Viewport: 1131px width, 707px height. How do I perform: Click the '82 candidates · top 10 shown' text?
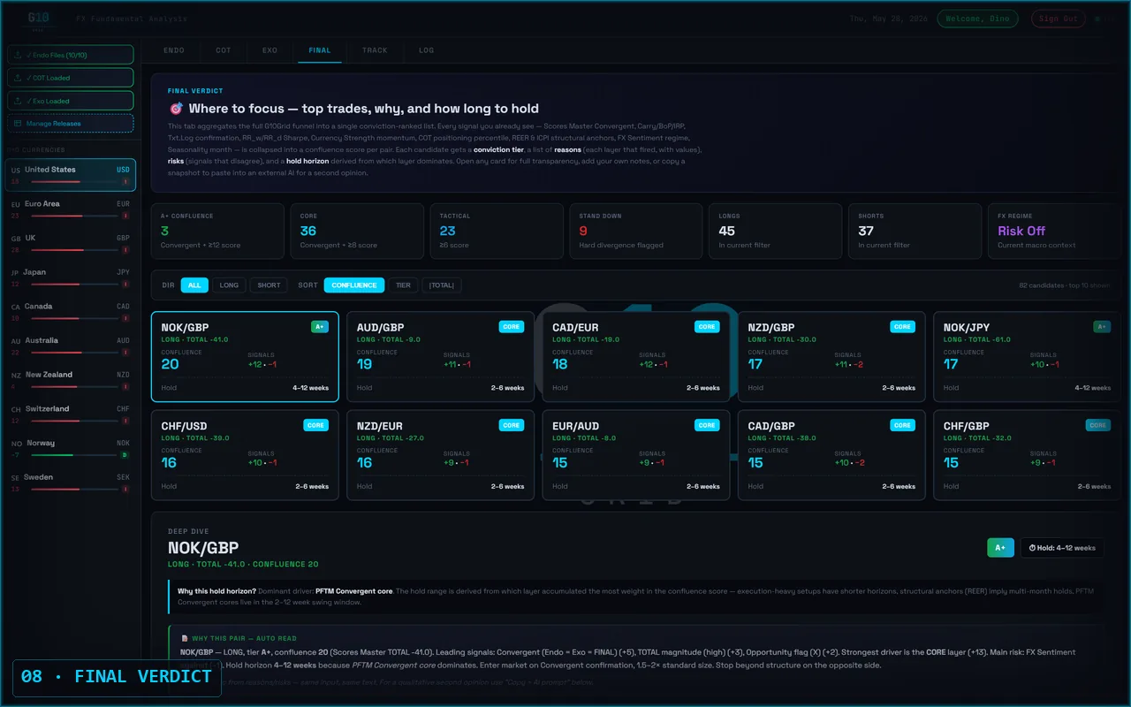1064,285
